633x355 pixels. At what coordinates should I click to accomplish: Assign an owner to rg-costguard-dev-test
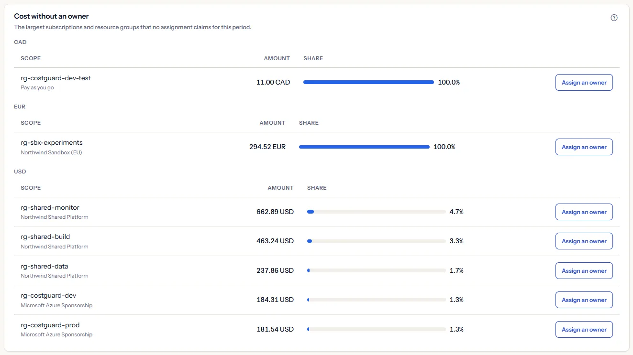[x=584, y=83]
